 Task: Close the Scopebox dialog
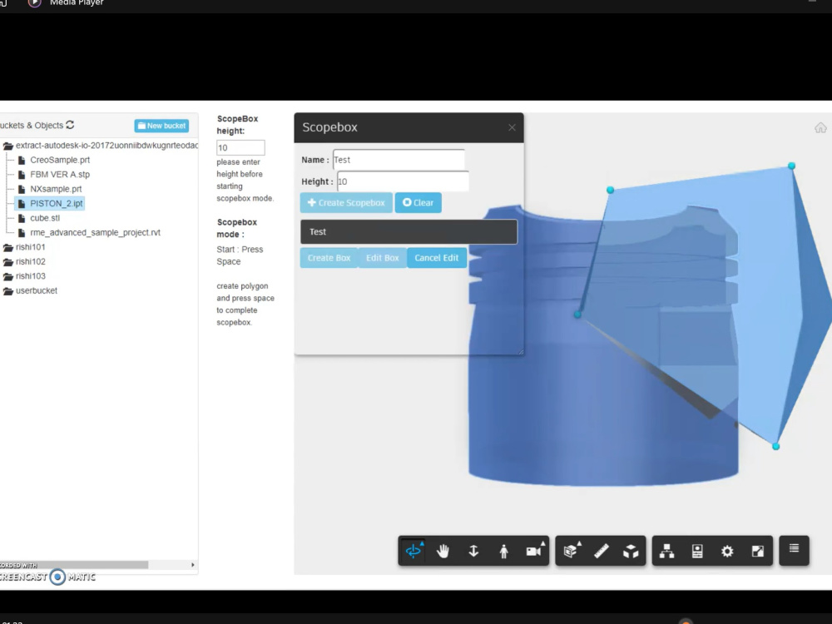pos(512,127)
